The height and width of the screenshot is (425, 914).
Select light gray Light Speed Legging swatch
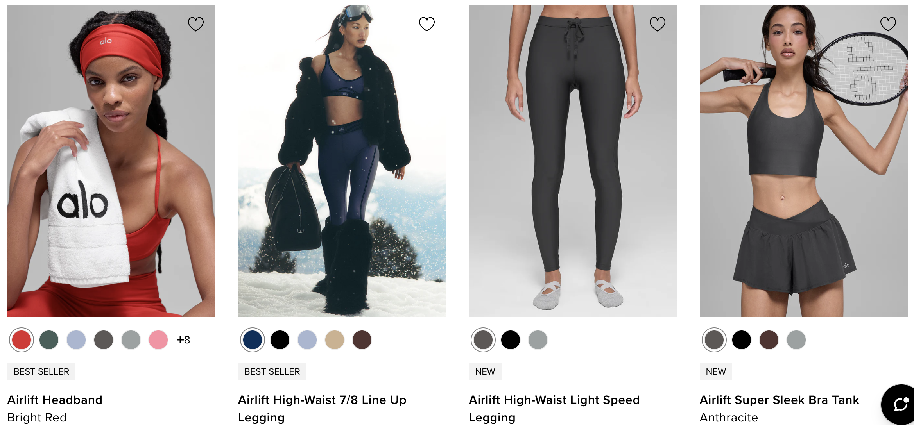[538, 340]
